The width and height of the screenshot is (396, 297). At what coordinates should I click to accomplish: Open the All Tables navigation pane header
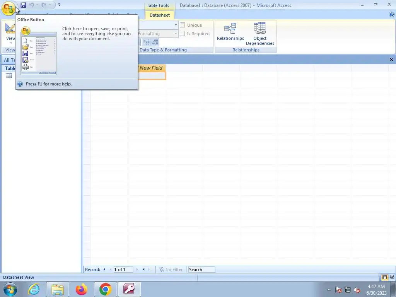[x=9, y=60]
